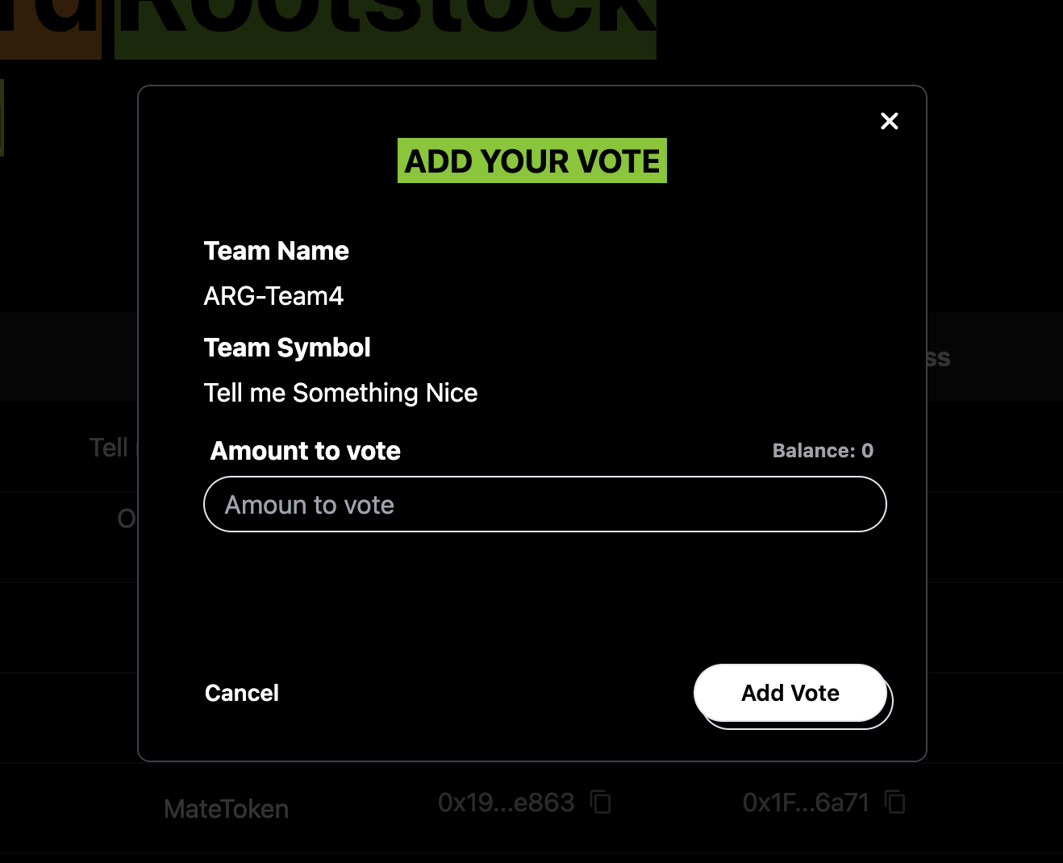Click inside the Amount to vote input
The height and width of the screenshot is (863, 1063).
(x=544, y=504)
